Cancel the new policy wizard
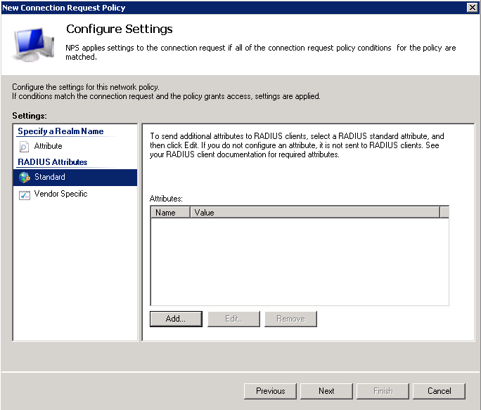481x410 pixels. pos(439,391)
